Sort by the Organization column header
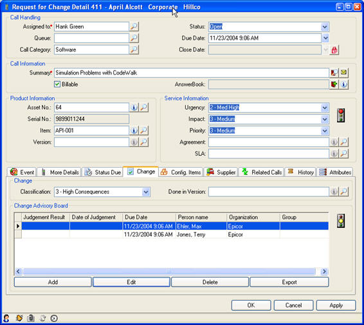Screen dimensions: 364x325 [x=253, y=217]
